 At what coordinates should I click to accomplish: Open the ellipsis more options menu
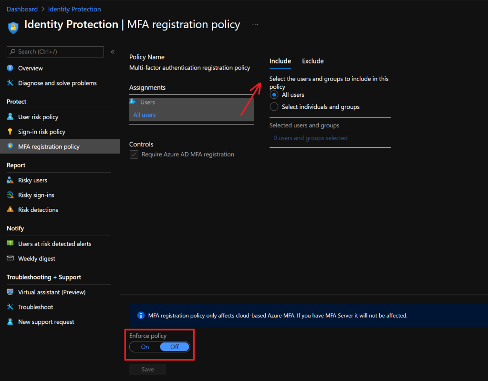[255, 24]
